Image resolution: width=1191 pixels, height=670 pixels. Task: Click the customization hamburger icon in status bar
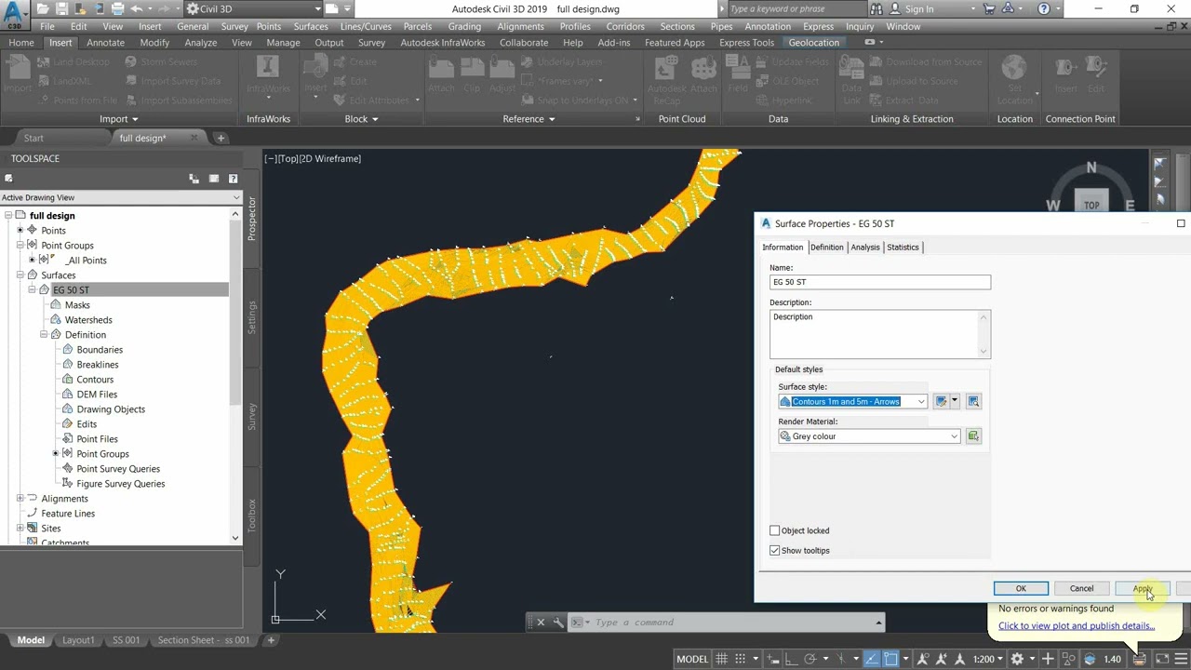point(1179,659)
